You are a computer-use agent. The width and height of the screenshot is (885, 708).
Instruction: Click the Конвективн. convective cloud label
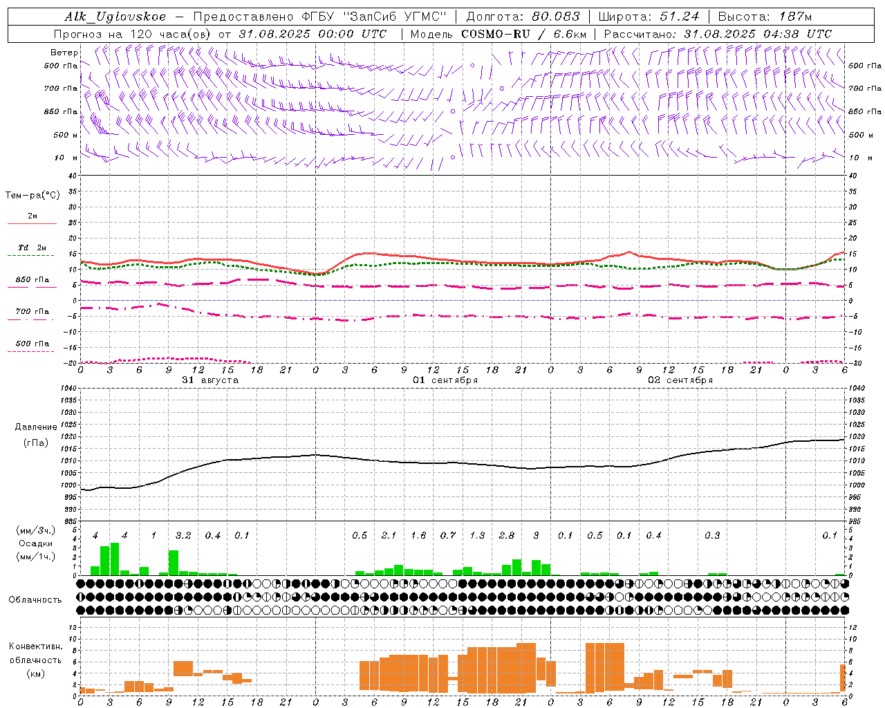[x=36, y=646]
